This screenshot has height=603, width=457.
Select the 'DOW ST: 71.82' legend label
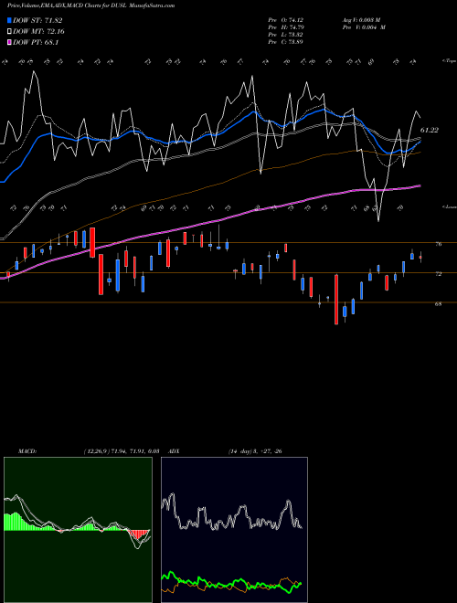tap(37, 20)
